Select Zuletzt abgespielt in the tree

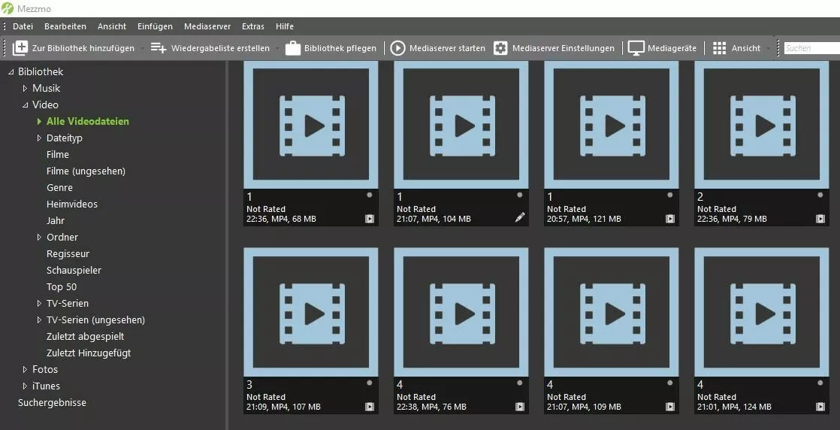(x=85, y=336)
